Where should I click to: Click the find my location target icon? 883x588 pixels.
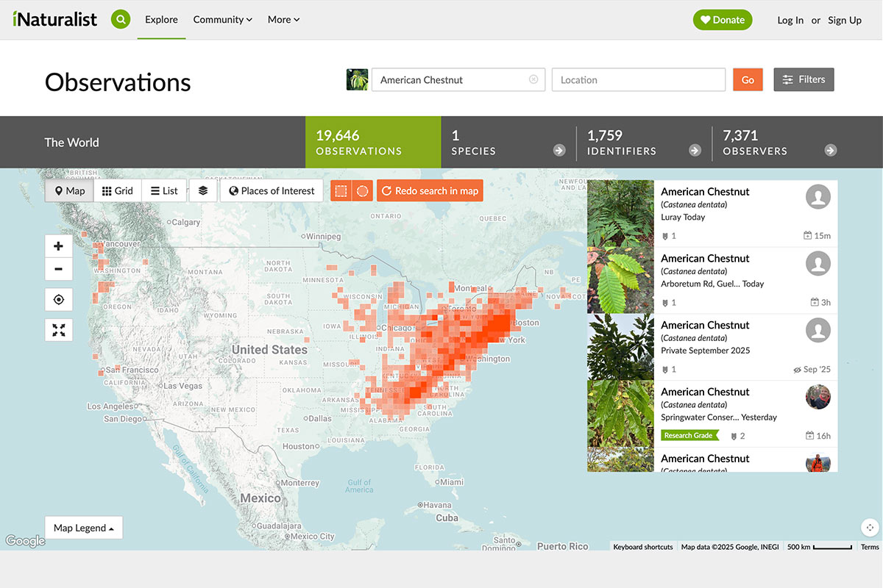click(59, 300)
